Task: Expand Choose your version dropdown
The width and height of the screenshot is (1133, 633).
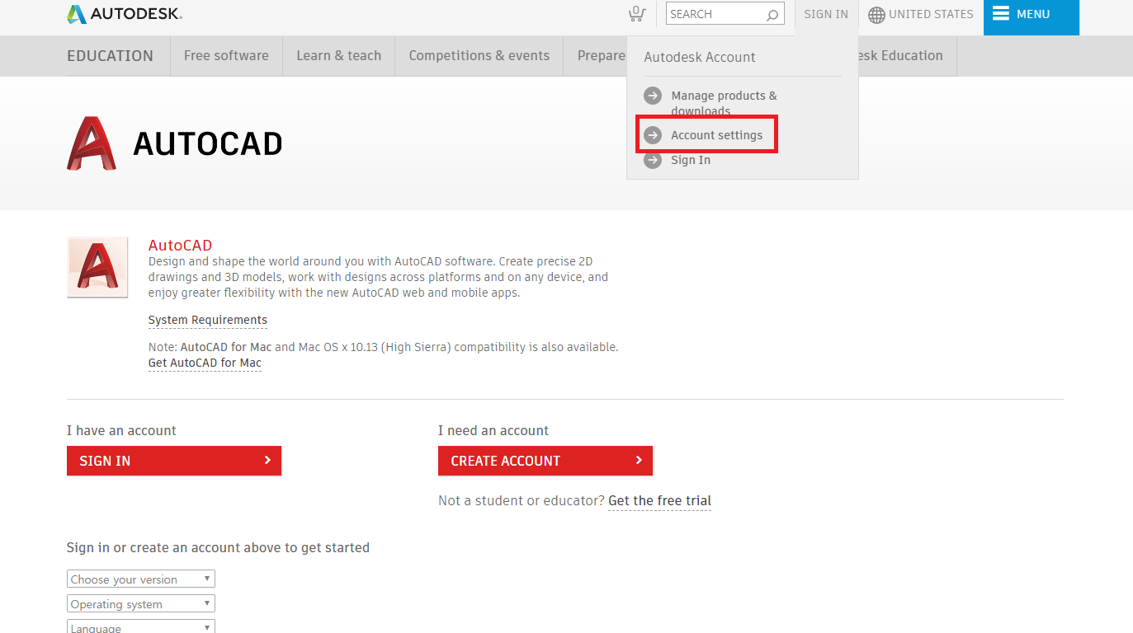Action: (141, 579)
